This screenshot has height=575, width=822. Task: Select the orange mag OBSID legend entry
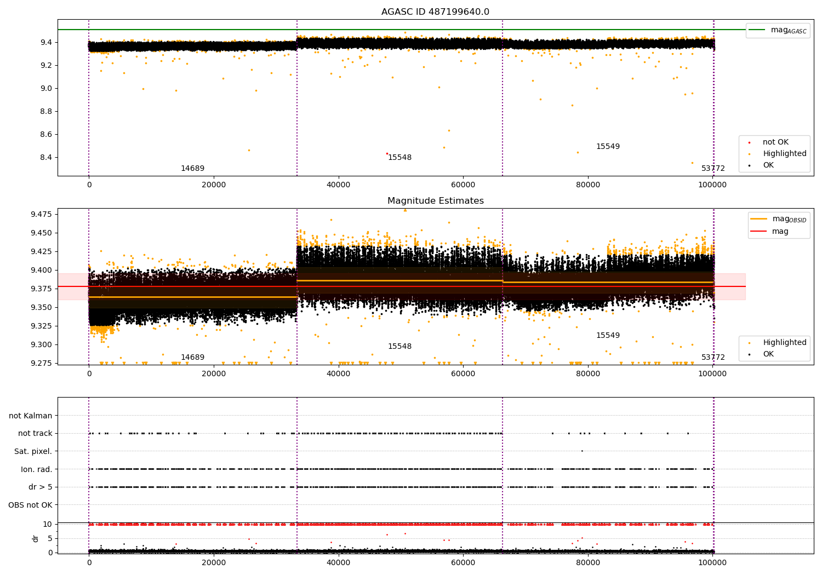779,219
